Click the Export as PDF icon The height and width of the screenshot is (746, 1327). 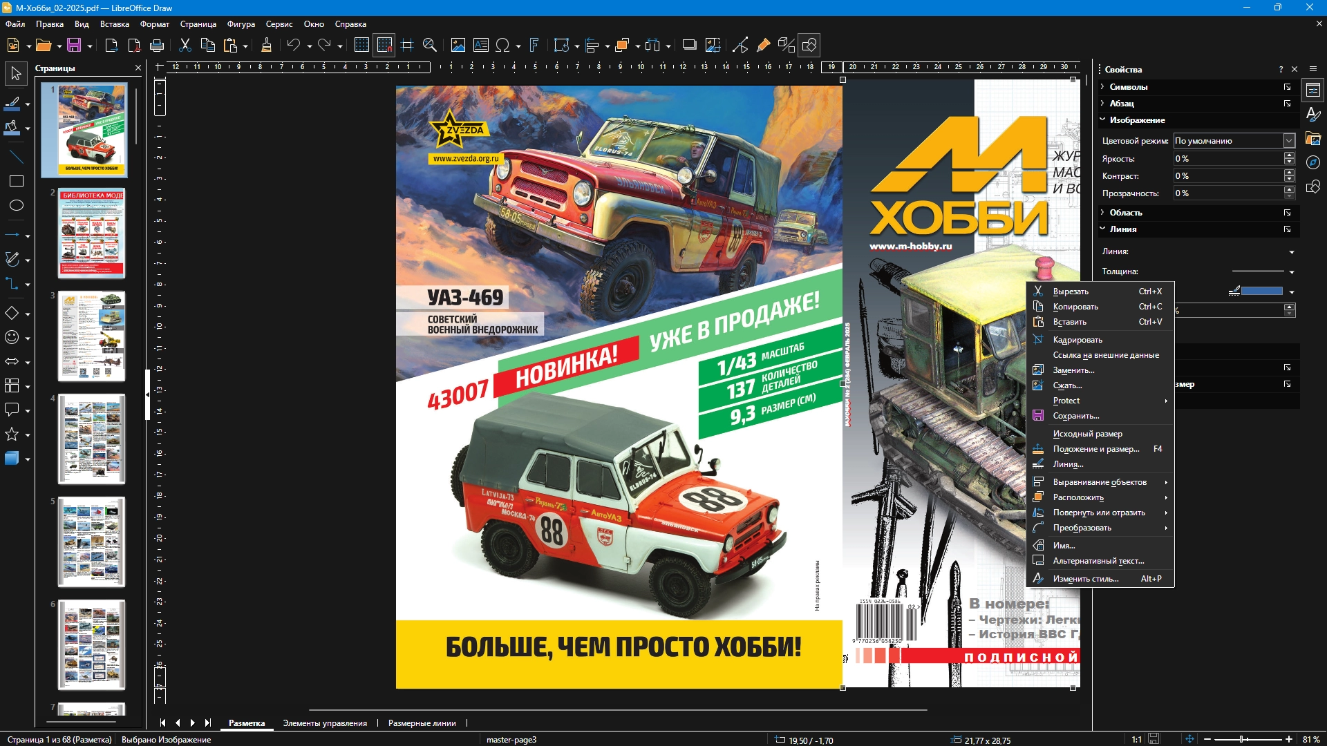tap(134, 46)
